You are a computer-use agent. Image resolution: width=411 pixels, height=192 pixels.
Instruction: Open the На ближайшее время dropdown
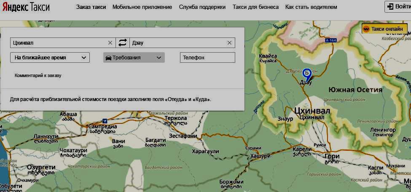pos(50,58)
